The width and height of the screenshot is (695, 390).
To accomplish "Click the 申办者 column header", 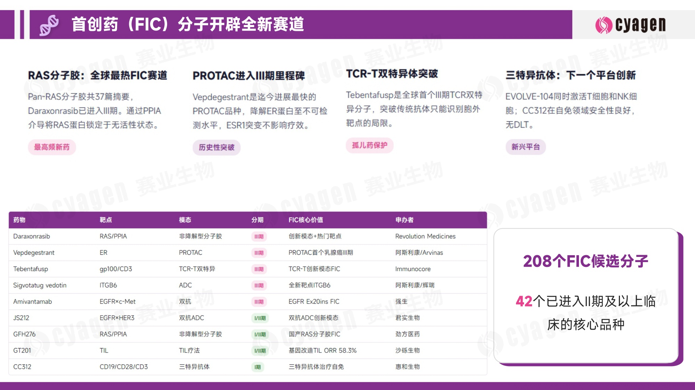I will [404, 220].
